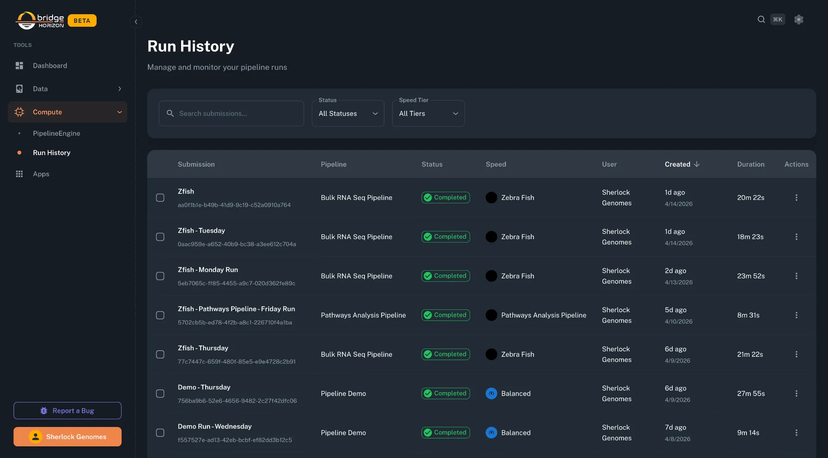Click the Completed status badge for Zfish

445,197
